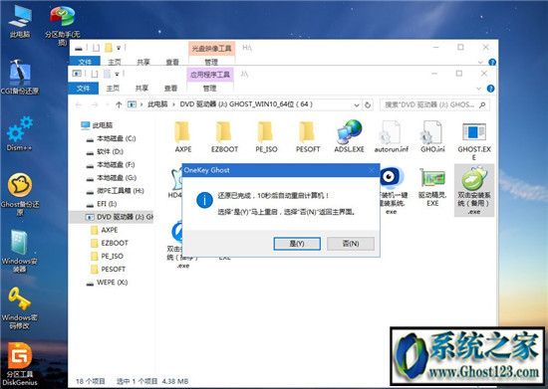Screen dimensions: 548x389
Task: Select EFI (I:) in navigation tree
Action: [x=102, y=204]
